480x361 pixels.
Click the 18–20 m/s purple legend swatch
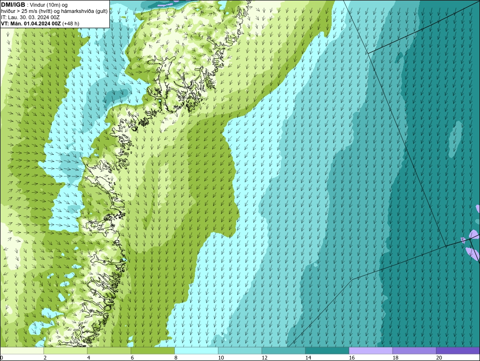[x=415, y=350]
